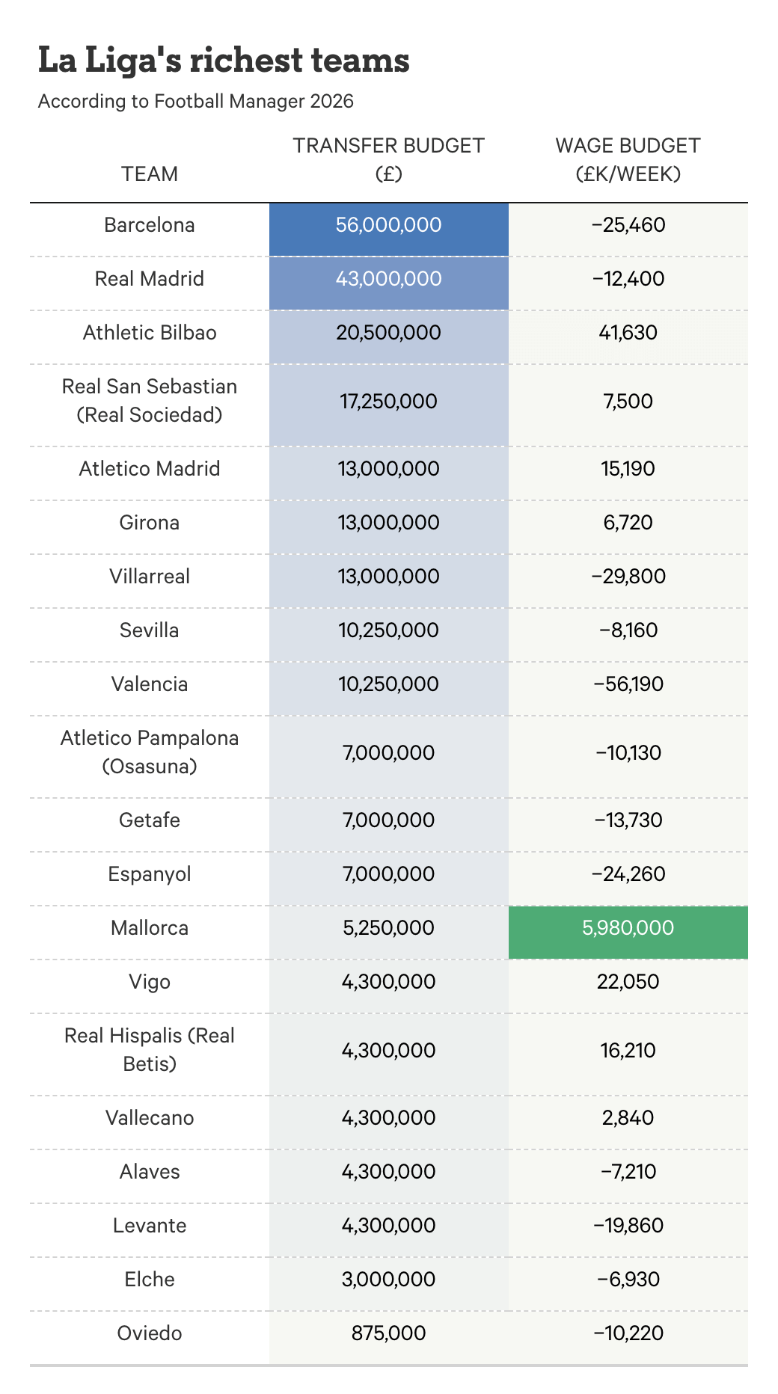Click the Transfer Budget column header
778x1394 pixels.
pos(388,159)
